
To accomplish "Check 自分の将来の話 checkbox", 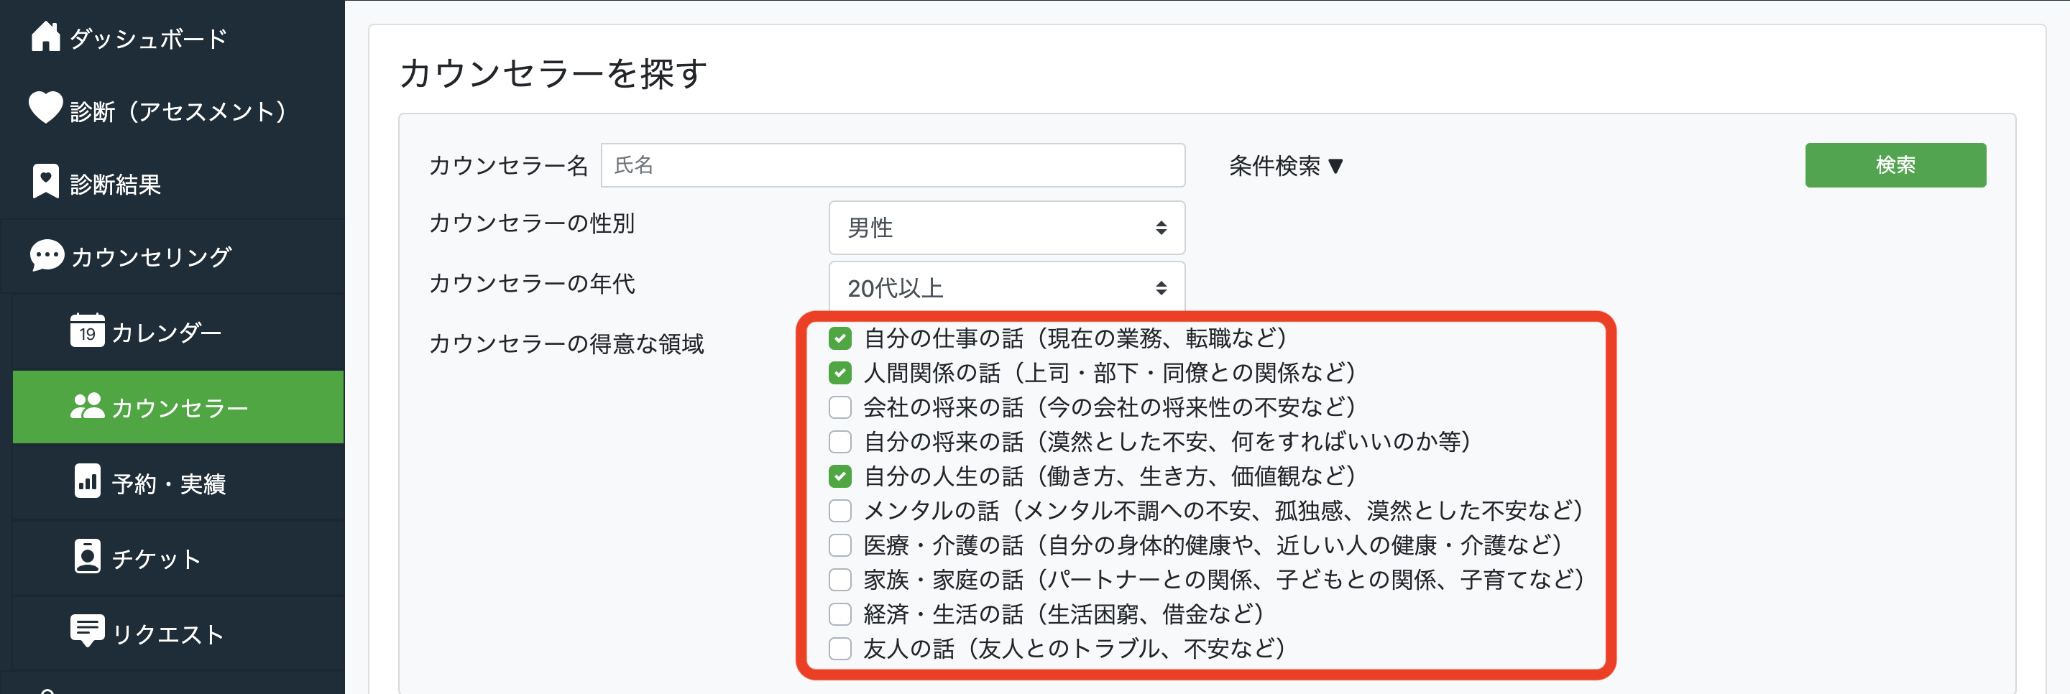I will coord(839,442).
